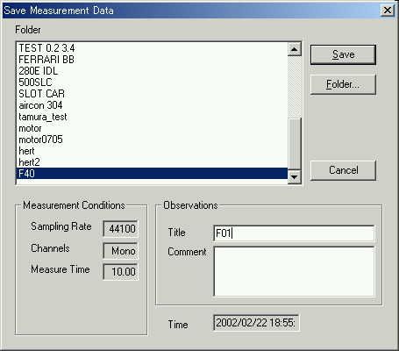
Task: Open the Folder... button
Action: pyautogui.click(x=343, y=84)
